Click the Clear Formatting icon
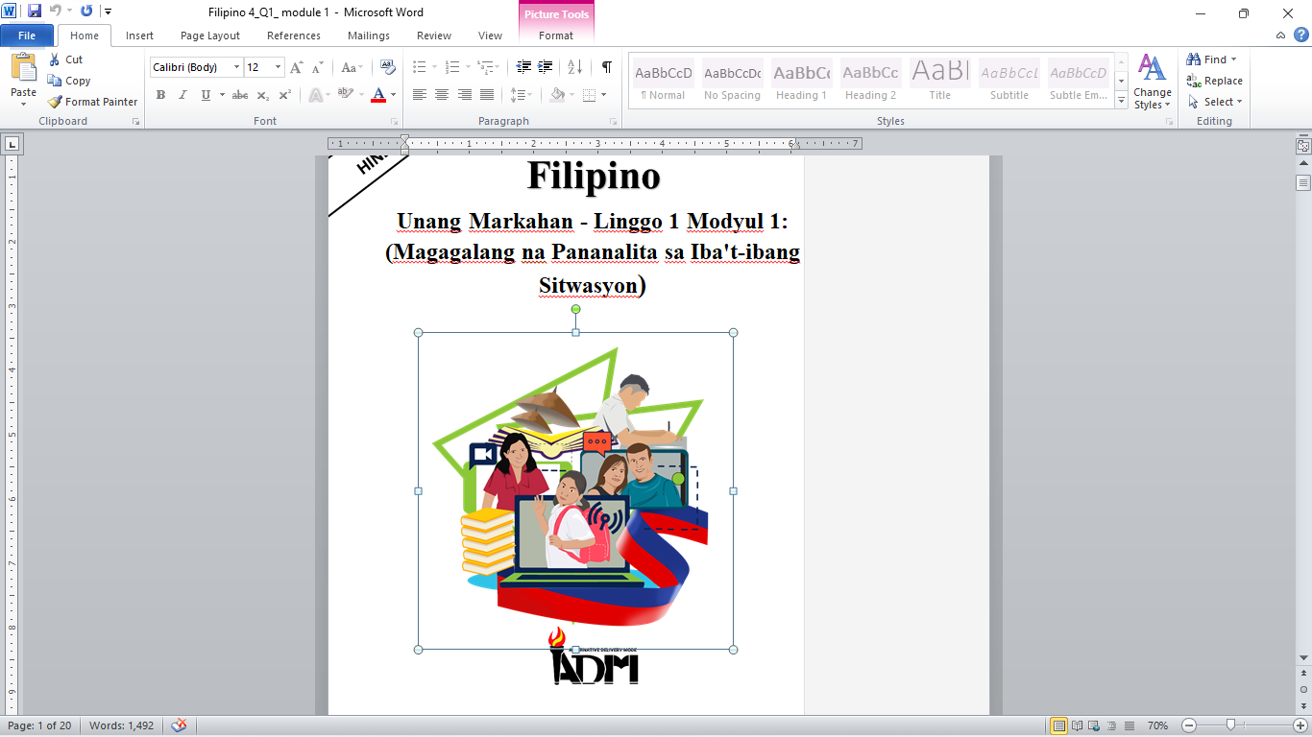This screenshot has height=737, width=1312. point(388,67)
